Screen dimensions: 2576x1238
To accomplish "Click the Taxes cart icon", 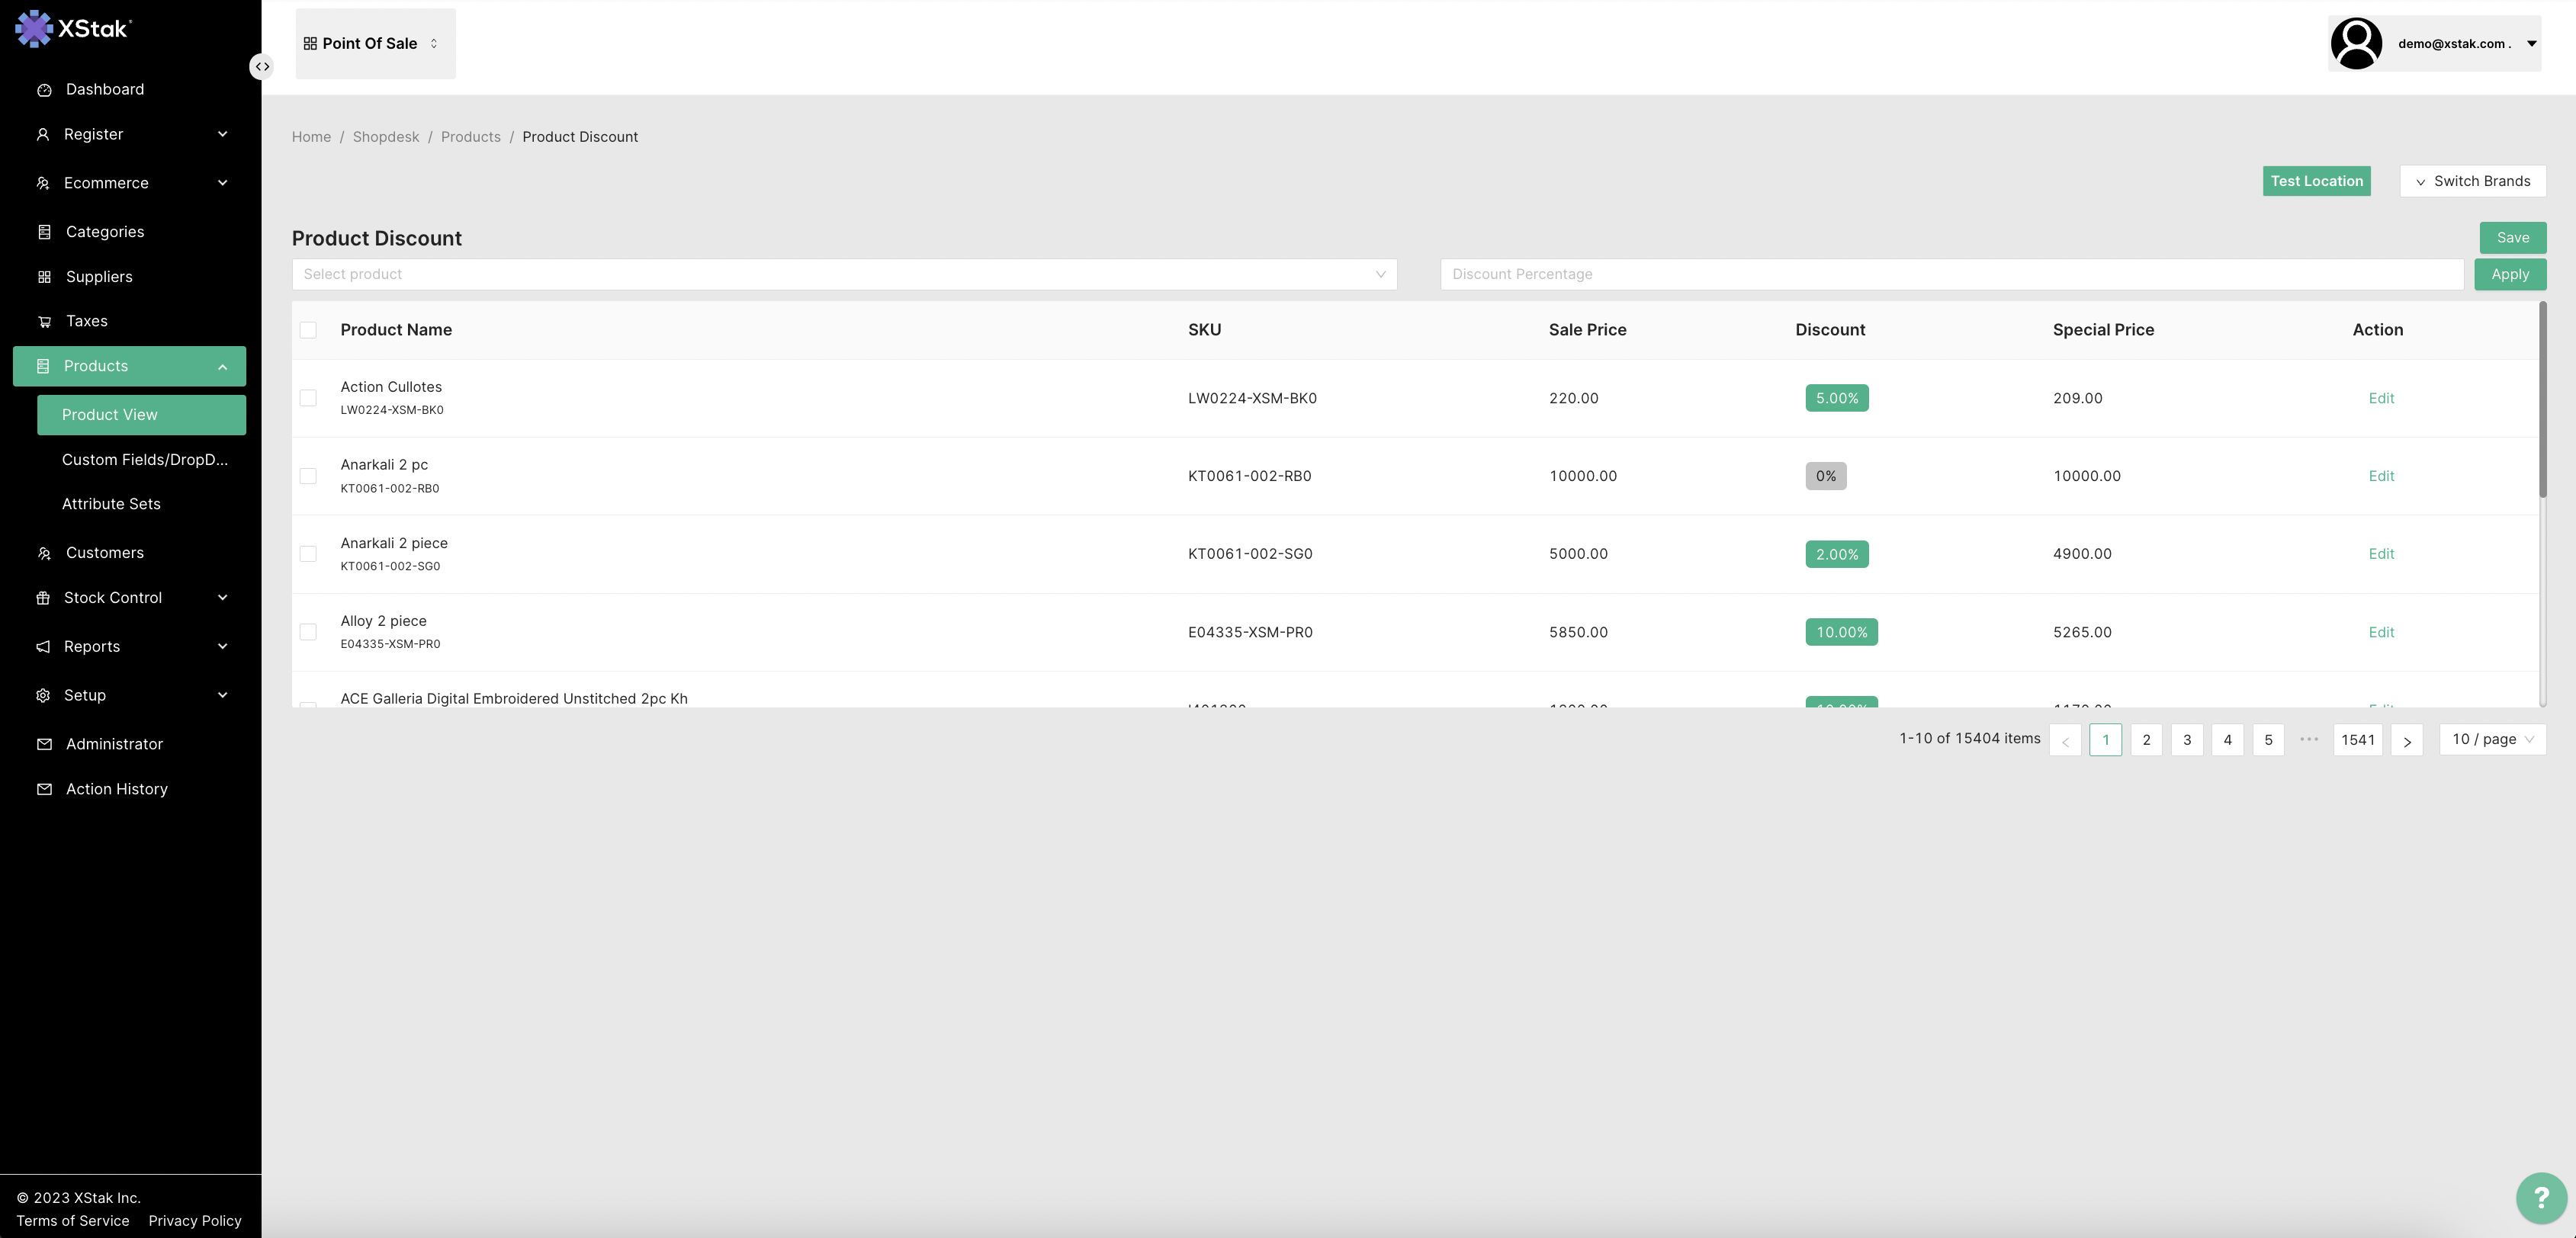I will (44, 322).
